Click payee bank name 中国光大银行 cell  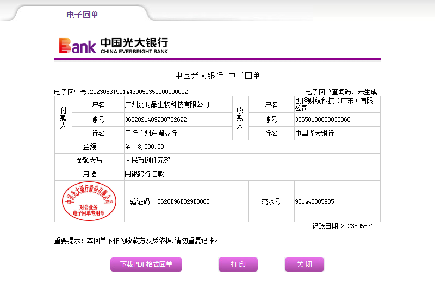click(337, 133)
